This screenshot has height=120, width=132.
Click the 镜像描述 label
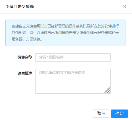(x=25, y=73)
